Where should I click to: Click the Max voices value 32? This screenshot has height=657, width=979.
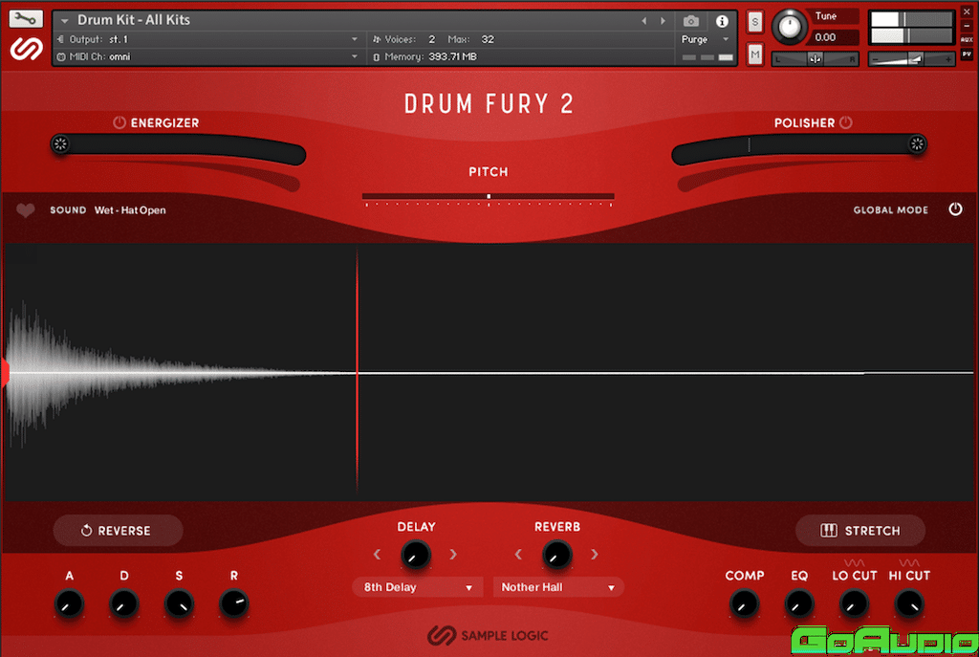488,39
